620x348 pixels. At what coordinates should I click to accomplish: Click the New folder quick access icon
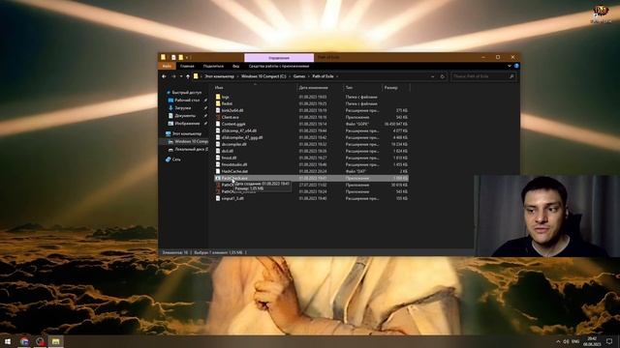[x=181, y=57]
